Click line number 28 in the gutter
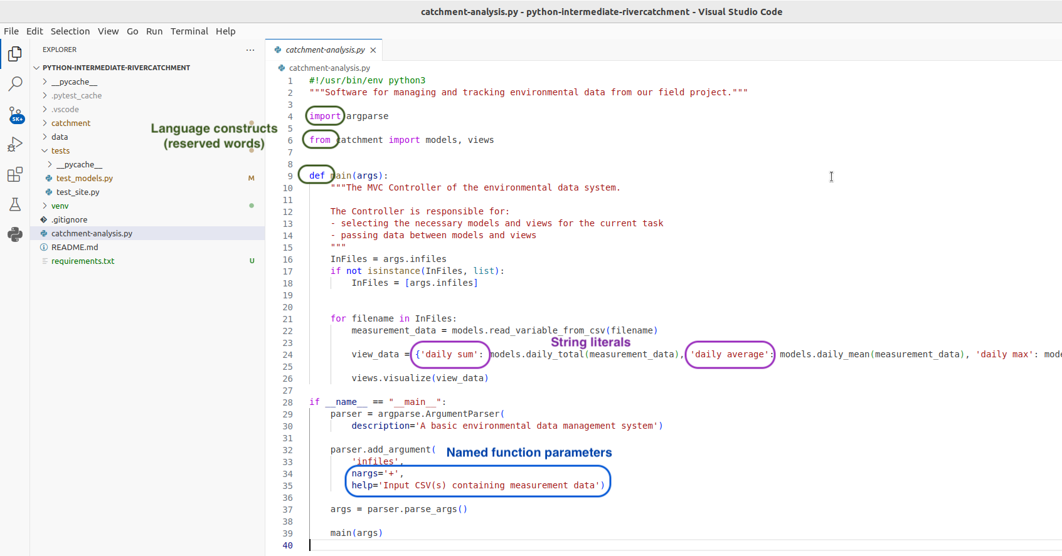Screen dimensions: 1062x556 287,402
